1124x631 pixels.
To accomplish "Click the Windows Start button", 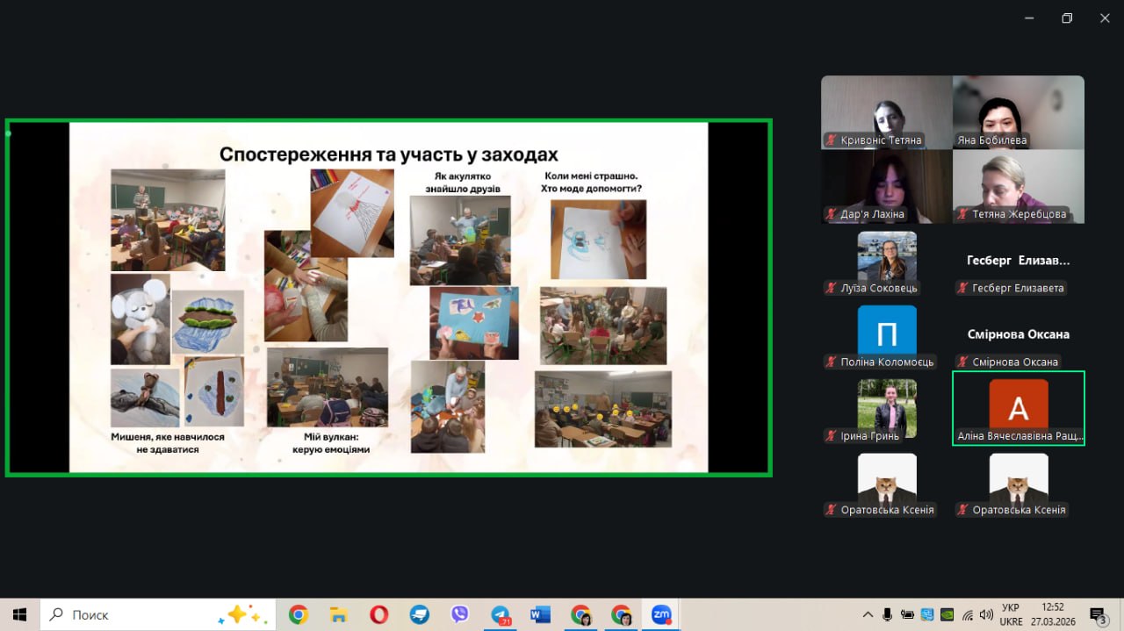I will pos(19,614).
